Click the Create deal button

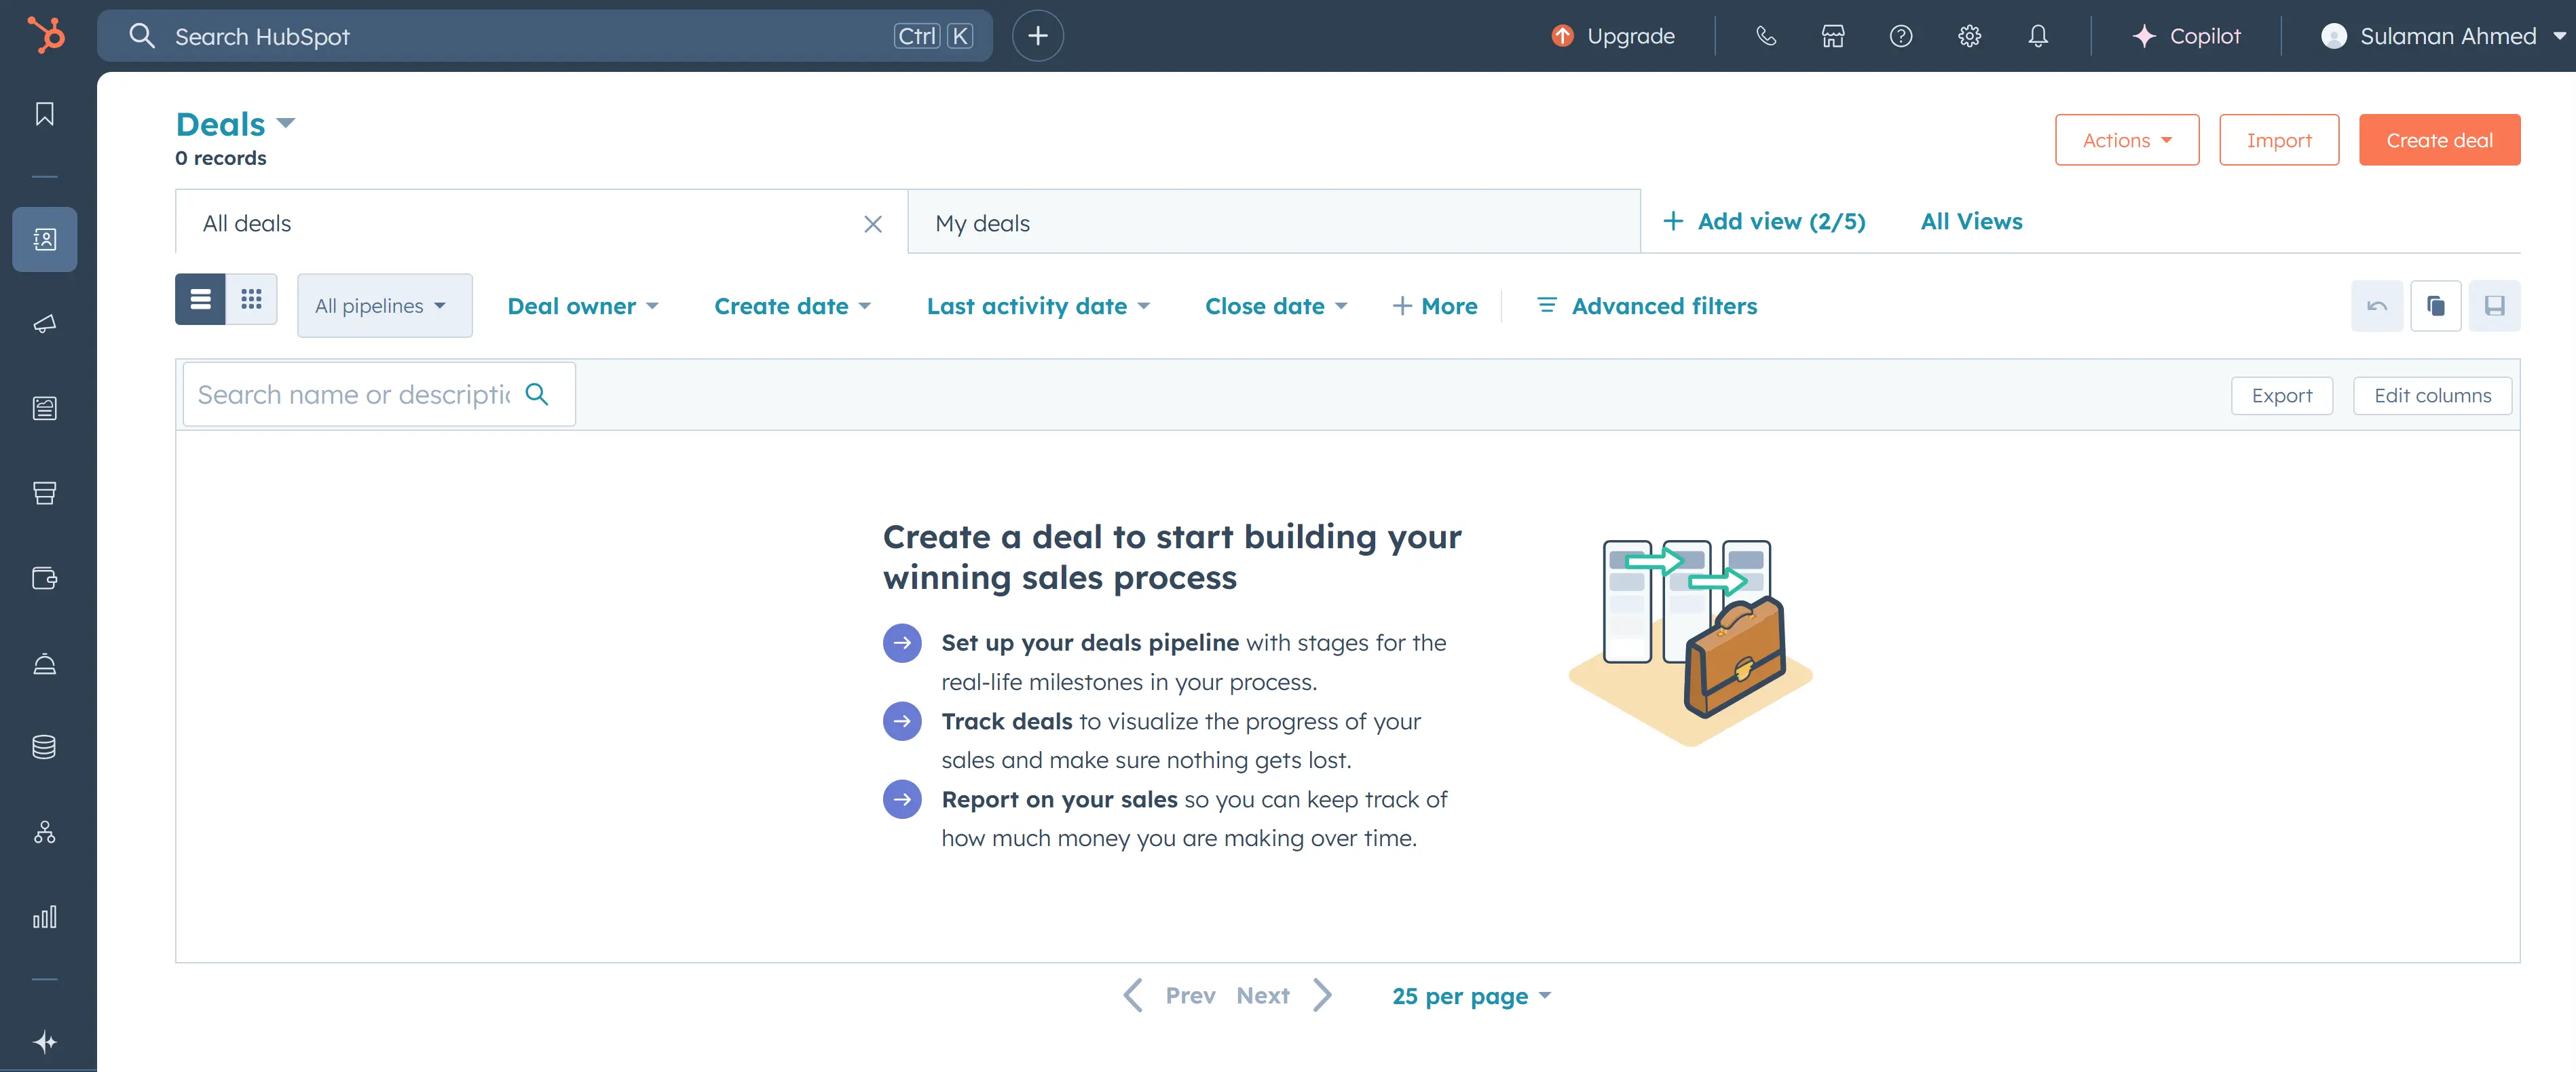pos(2439,139)
